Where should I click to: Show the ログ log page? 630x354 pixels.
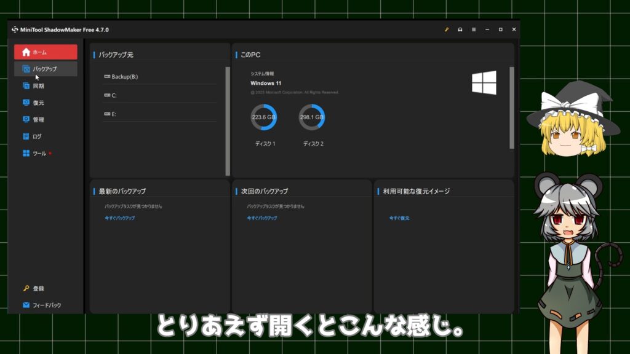(46, 136)
